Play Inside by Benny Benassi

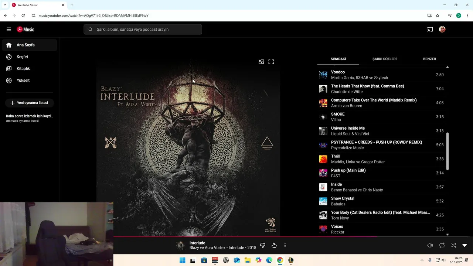pos(381,187)
